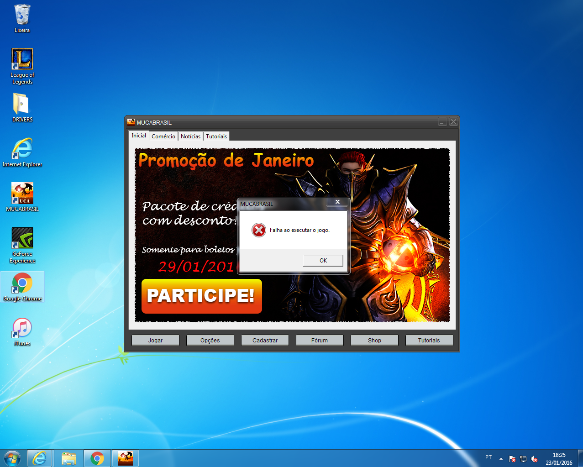Open Windows Start menu orb
The width and height of the screenshot is (583, 467).
coord(12,458)
